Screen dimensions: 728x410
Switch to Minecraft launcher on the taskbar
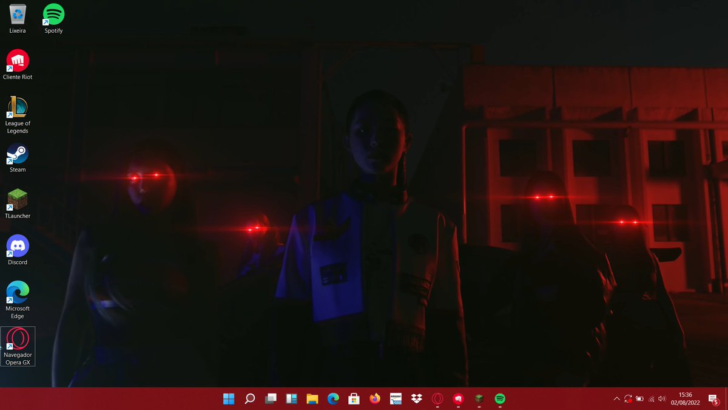click(479, 399)
